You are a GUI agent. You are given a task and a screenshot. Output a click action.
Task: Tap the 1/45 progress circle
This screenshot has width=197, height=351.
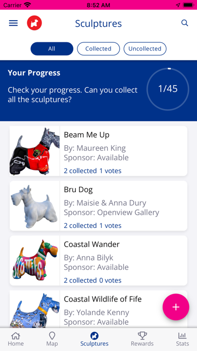pos(168,89)
